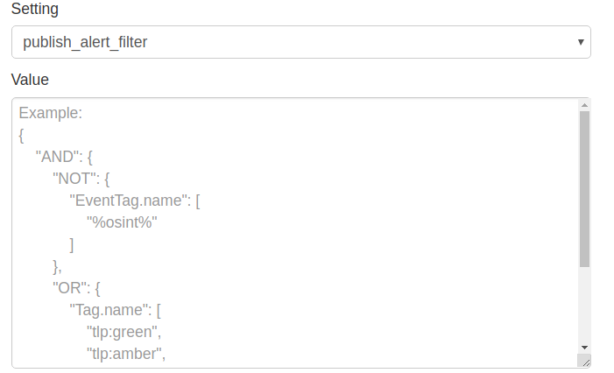Click the "NOT" line in the textarea
Viewport: 614px width, 373px height.
coord(81,179)
